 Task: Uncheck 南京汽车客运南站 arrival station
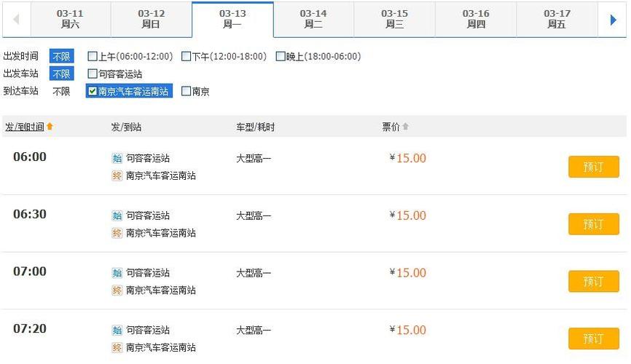tap(93, 91)
